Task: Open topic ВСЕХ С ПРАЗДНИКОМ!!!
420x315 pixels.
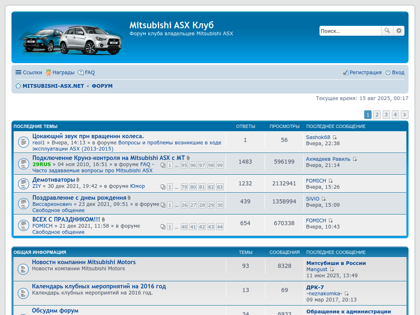Action: point(66,219)
